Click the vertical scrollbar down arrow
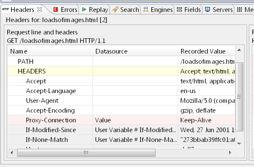This screenshot has width=254, height=167. pyautogui.click(x=239, y=144)
